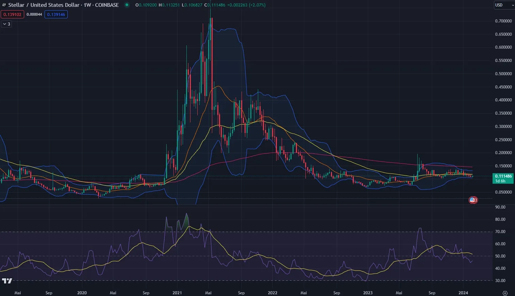Click the TradingView logo watermark link
The image size is (515, 296).
(7, 281)
